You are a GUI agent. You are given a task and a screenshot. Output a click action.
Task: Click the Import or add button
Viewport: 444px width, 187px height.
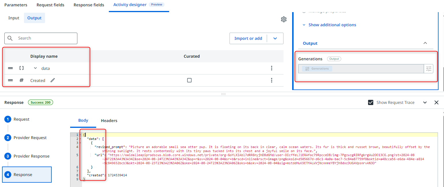[248, 38]
